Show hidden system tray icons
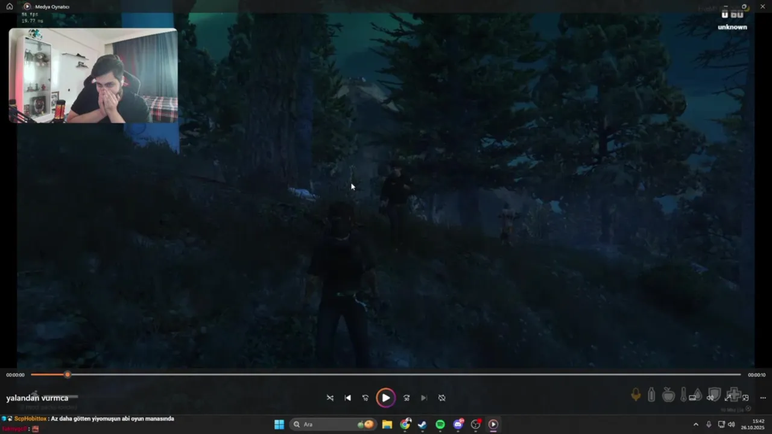The width and height of the screenshot is (772, 434). pyautogui.click(x=695, y=424)
